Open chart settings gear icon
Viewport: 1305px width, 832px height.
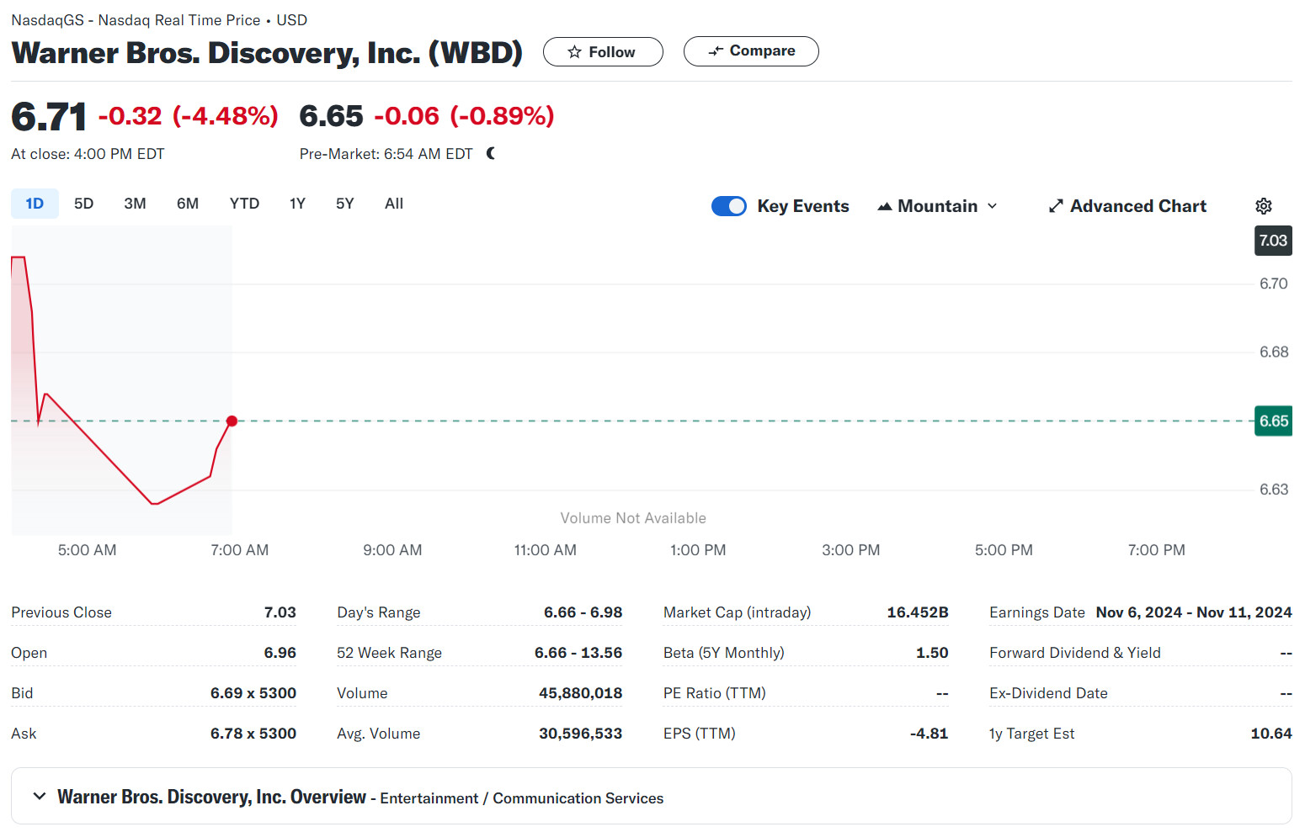coord(1264,206)
